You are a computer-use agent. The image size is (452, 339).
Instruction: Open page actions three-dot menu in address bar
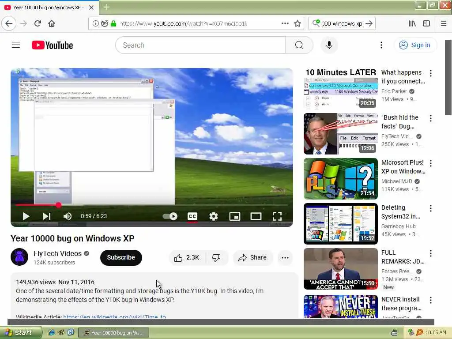click(285, 23)
